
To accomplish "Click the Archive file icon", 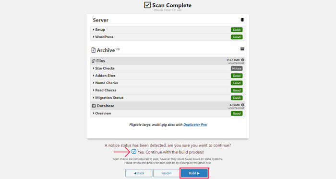I will [x=93, y=50].
